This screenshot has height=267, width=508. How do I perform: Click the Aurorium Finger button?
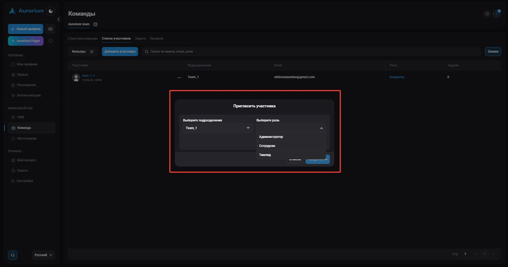tap(26, 41)
